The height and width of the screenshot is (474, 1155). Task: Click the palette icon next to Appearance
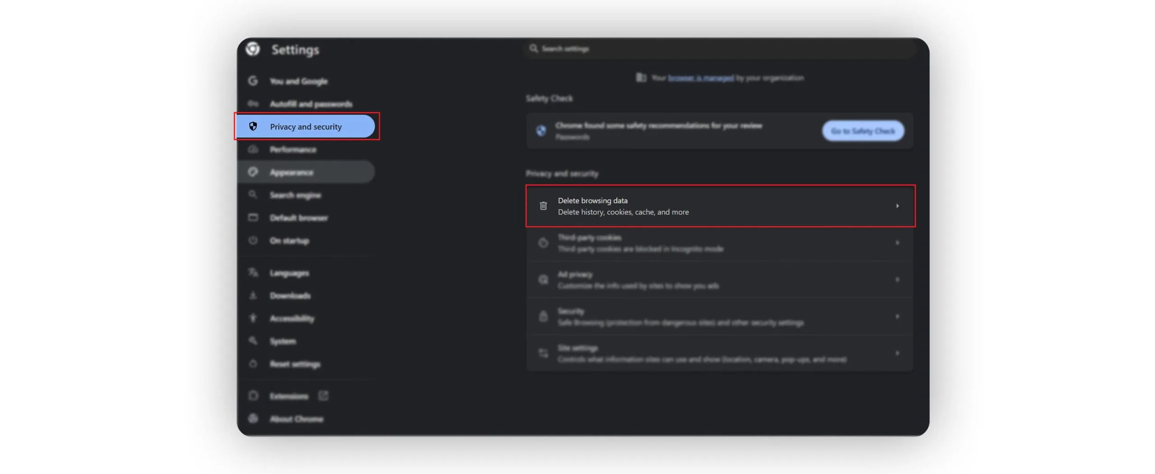[253, 172]
